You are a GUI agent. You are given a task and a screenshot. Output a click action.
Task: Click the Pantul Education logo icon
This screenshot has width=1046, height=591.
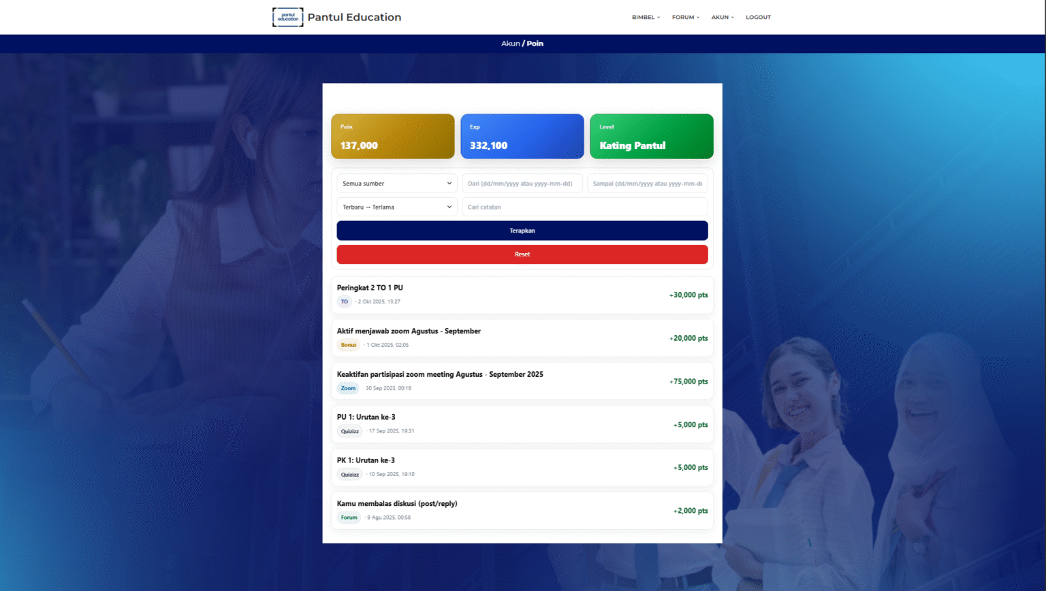pyautogui.click(x=287, y=17)
